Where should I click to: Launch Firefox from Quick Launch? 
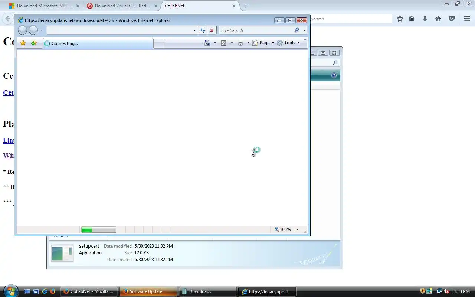point(53,291)
